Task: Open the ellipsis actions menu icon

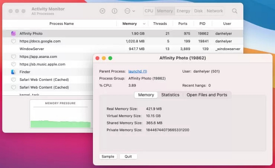Action: click(127, 11)
